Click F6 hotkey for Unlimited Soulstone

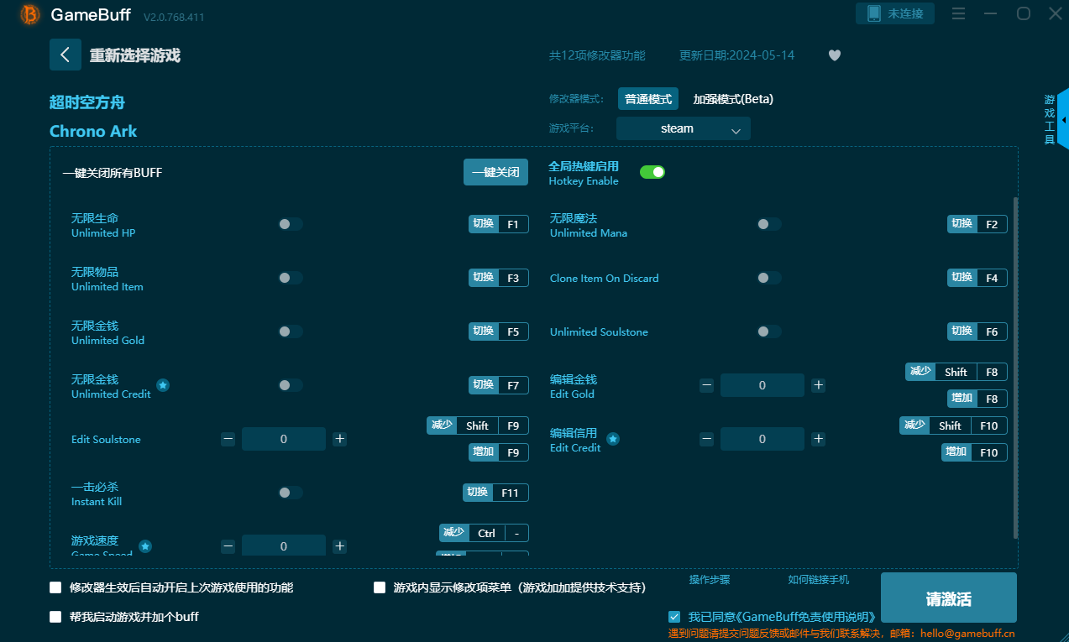[992, 331]
